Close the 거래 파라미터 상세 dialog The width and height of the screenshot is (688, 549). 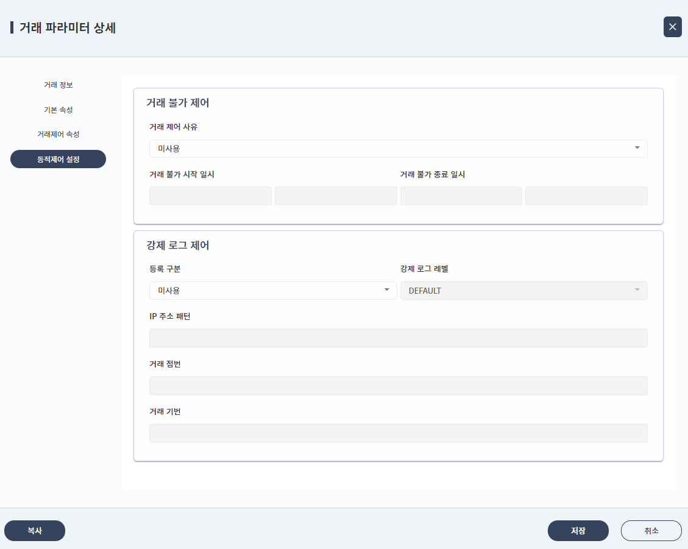click(x=672, y=27)
